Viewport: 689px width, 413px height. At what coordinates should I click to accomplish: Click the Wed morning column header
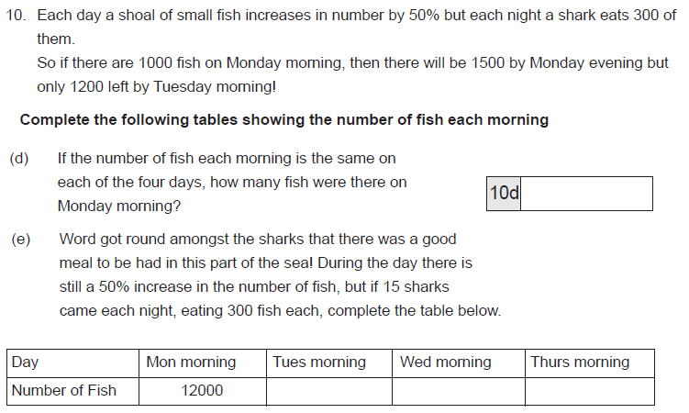pyautogui.click(x=459, y=363)
